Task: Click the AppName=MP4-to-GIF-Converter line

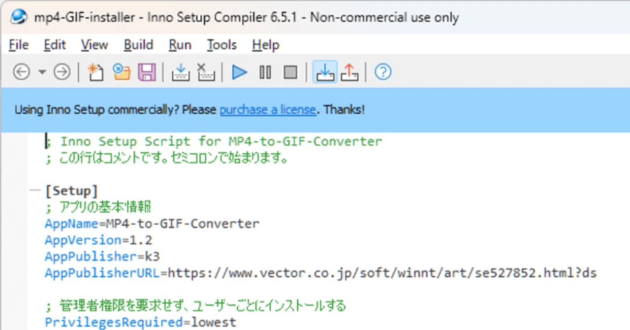Action: 152,224
